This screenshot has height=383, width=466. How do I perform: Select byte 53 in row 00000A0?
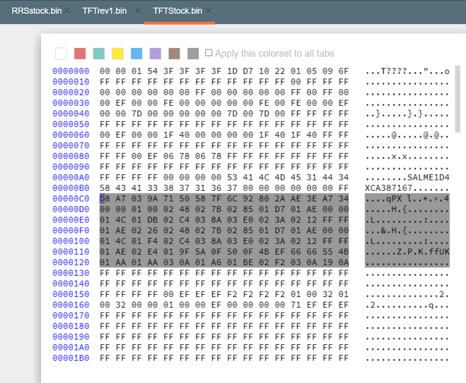[232, 178]
